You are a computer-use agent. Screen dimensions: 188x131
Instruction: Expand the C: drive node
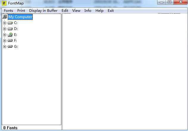point(4,23)
